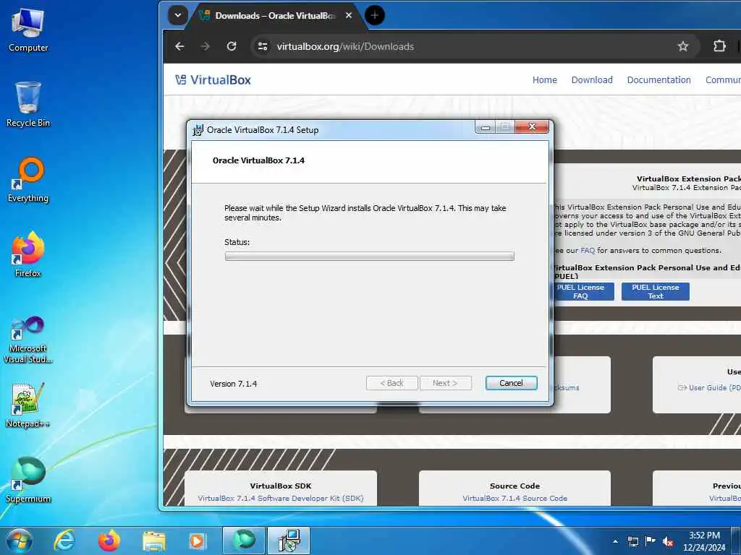The image size is (741, 555).
Task: Select the Supermium desktop shortcut
Action: [28, 480]
